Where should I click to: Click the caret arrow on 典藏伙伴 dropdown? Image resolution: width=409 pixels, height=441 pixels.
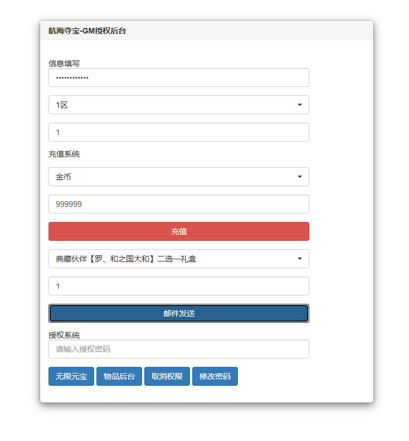299,259
